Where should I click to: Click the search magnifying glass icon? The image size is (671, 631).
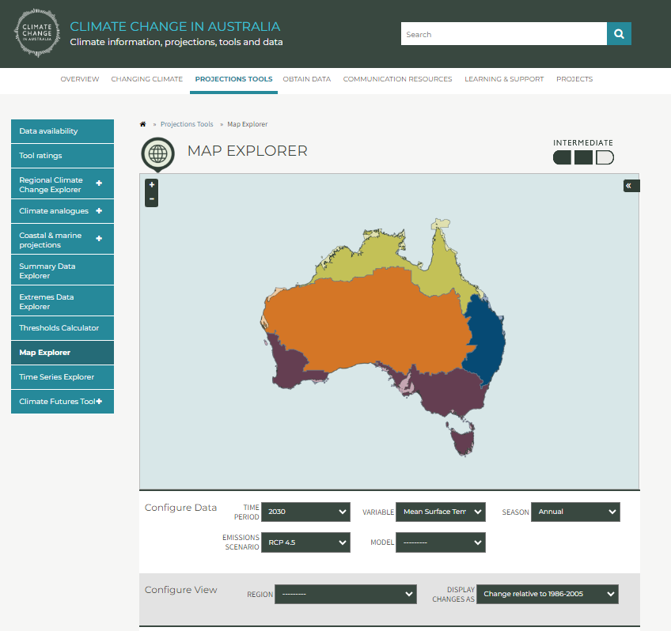pyautogui.click(x=619, y=33)
